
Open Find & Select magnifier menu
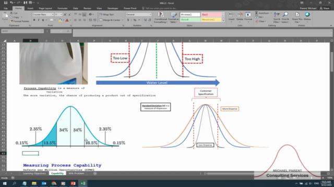pos(285,17)
